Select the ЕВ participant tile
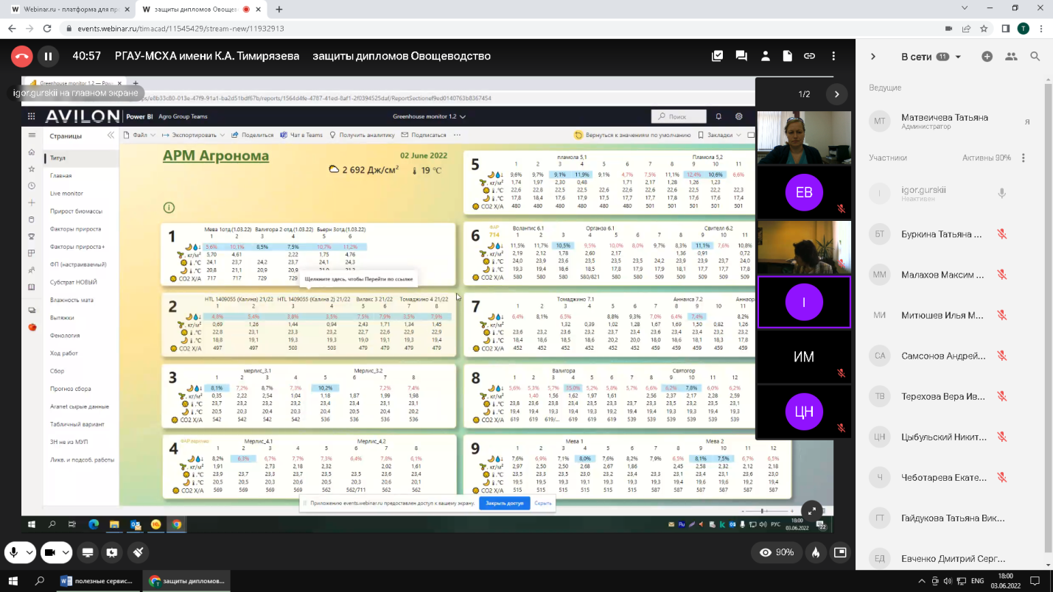Image resolution: width=1053 pixels, height=592 pixels. [804, 192]
